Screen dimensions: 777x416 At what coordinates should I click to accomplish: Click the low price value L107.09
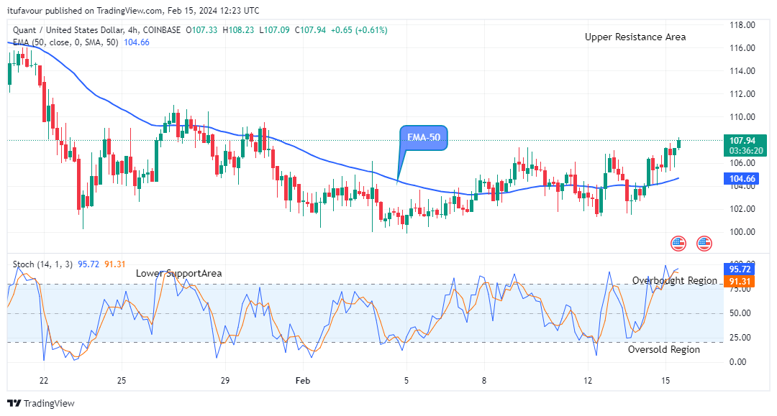(x=275, y=30)
